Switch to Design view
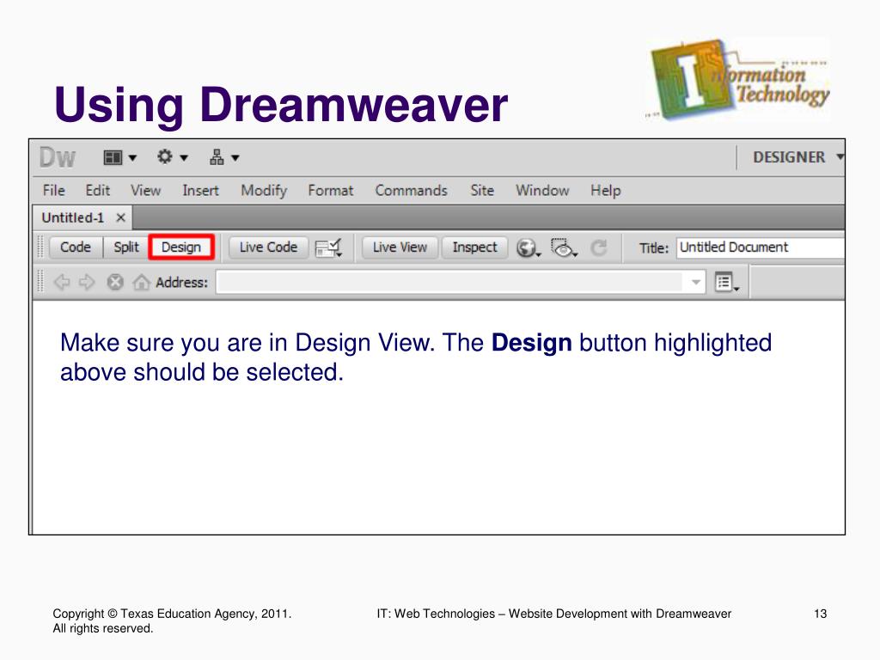880x660 pixels. click(181, 247)
